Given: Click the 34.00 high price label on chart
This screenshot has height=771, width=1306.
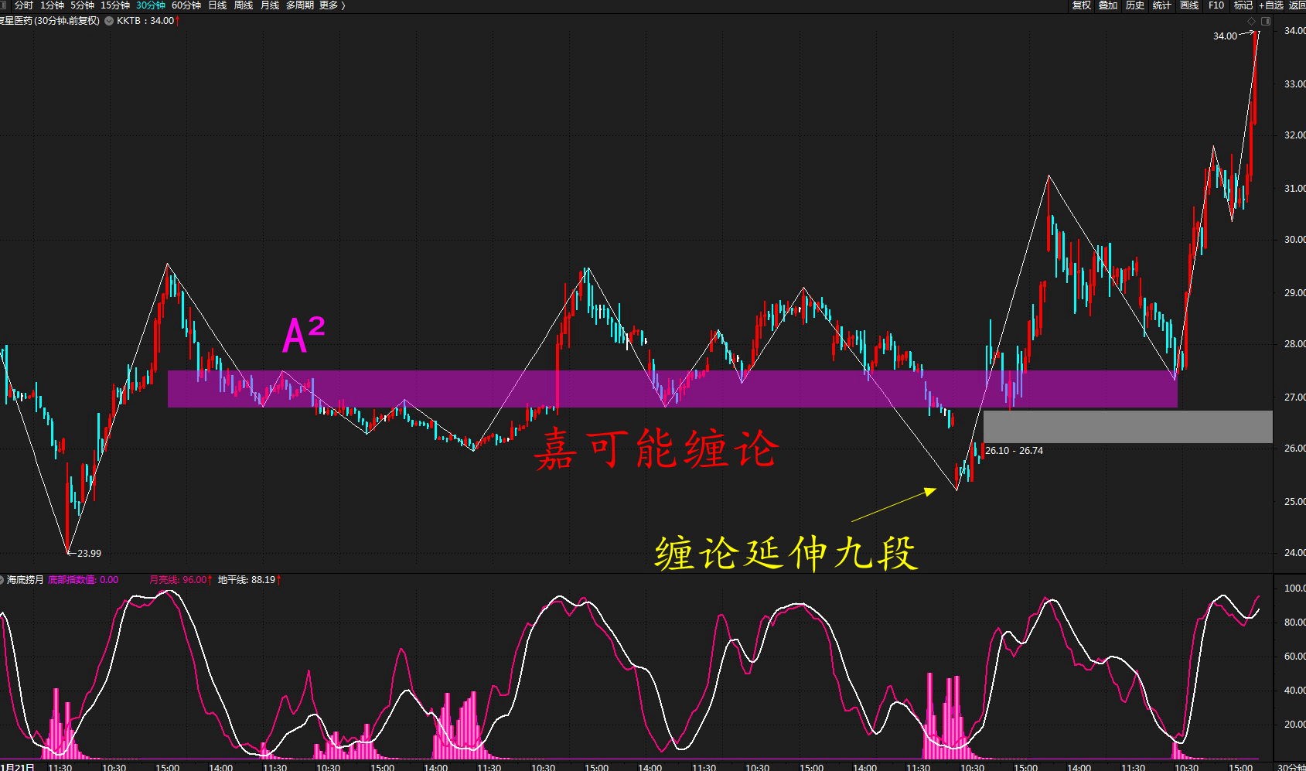Looking at the screenshot, I should pos(1225,36).
